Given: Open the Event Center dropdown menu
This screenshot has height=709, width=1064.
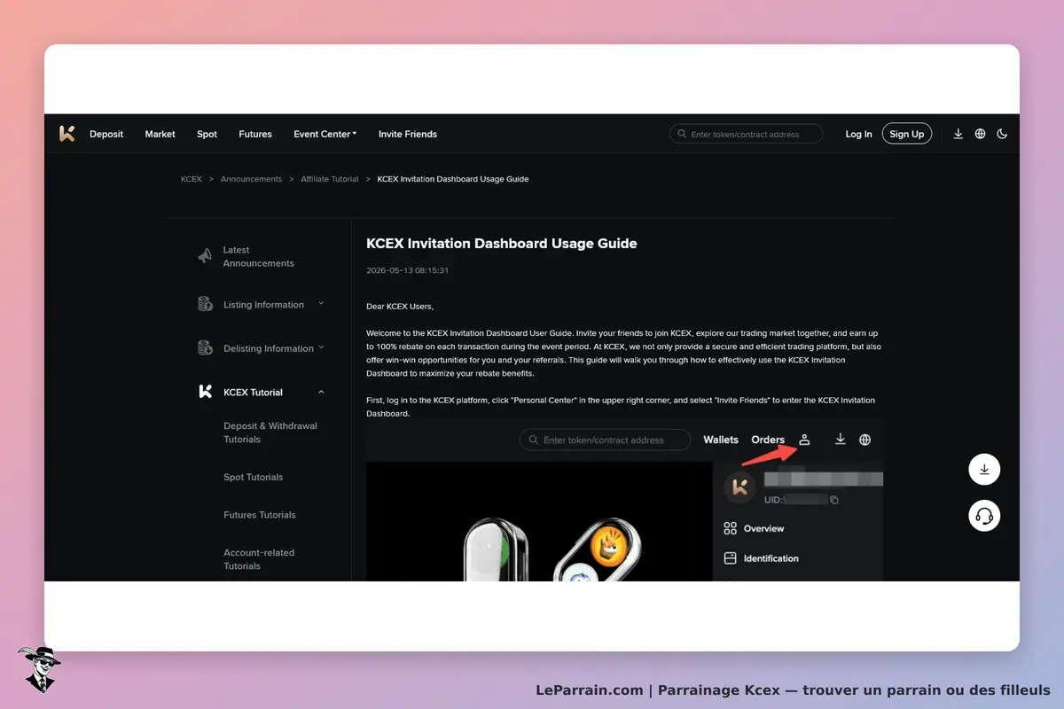Looking at the screenshot, I should pyautogui.click(x=325, y=134).
